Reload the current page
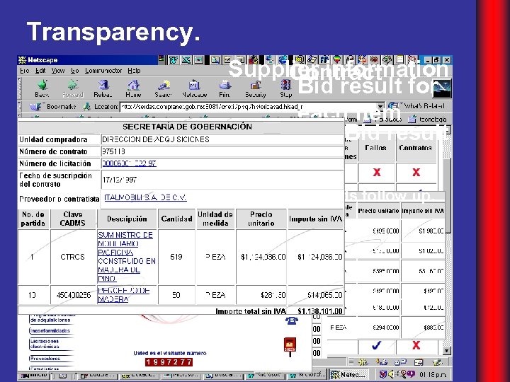 pyautogui.click(x=103, y=88)
